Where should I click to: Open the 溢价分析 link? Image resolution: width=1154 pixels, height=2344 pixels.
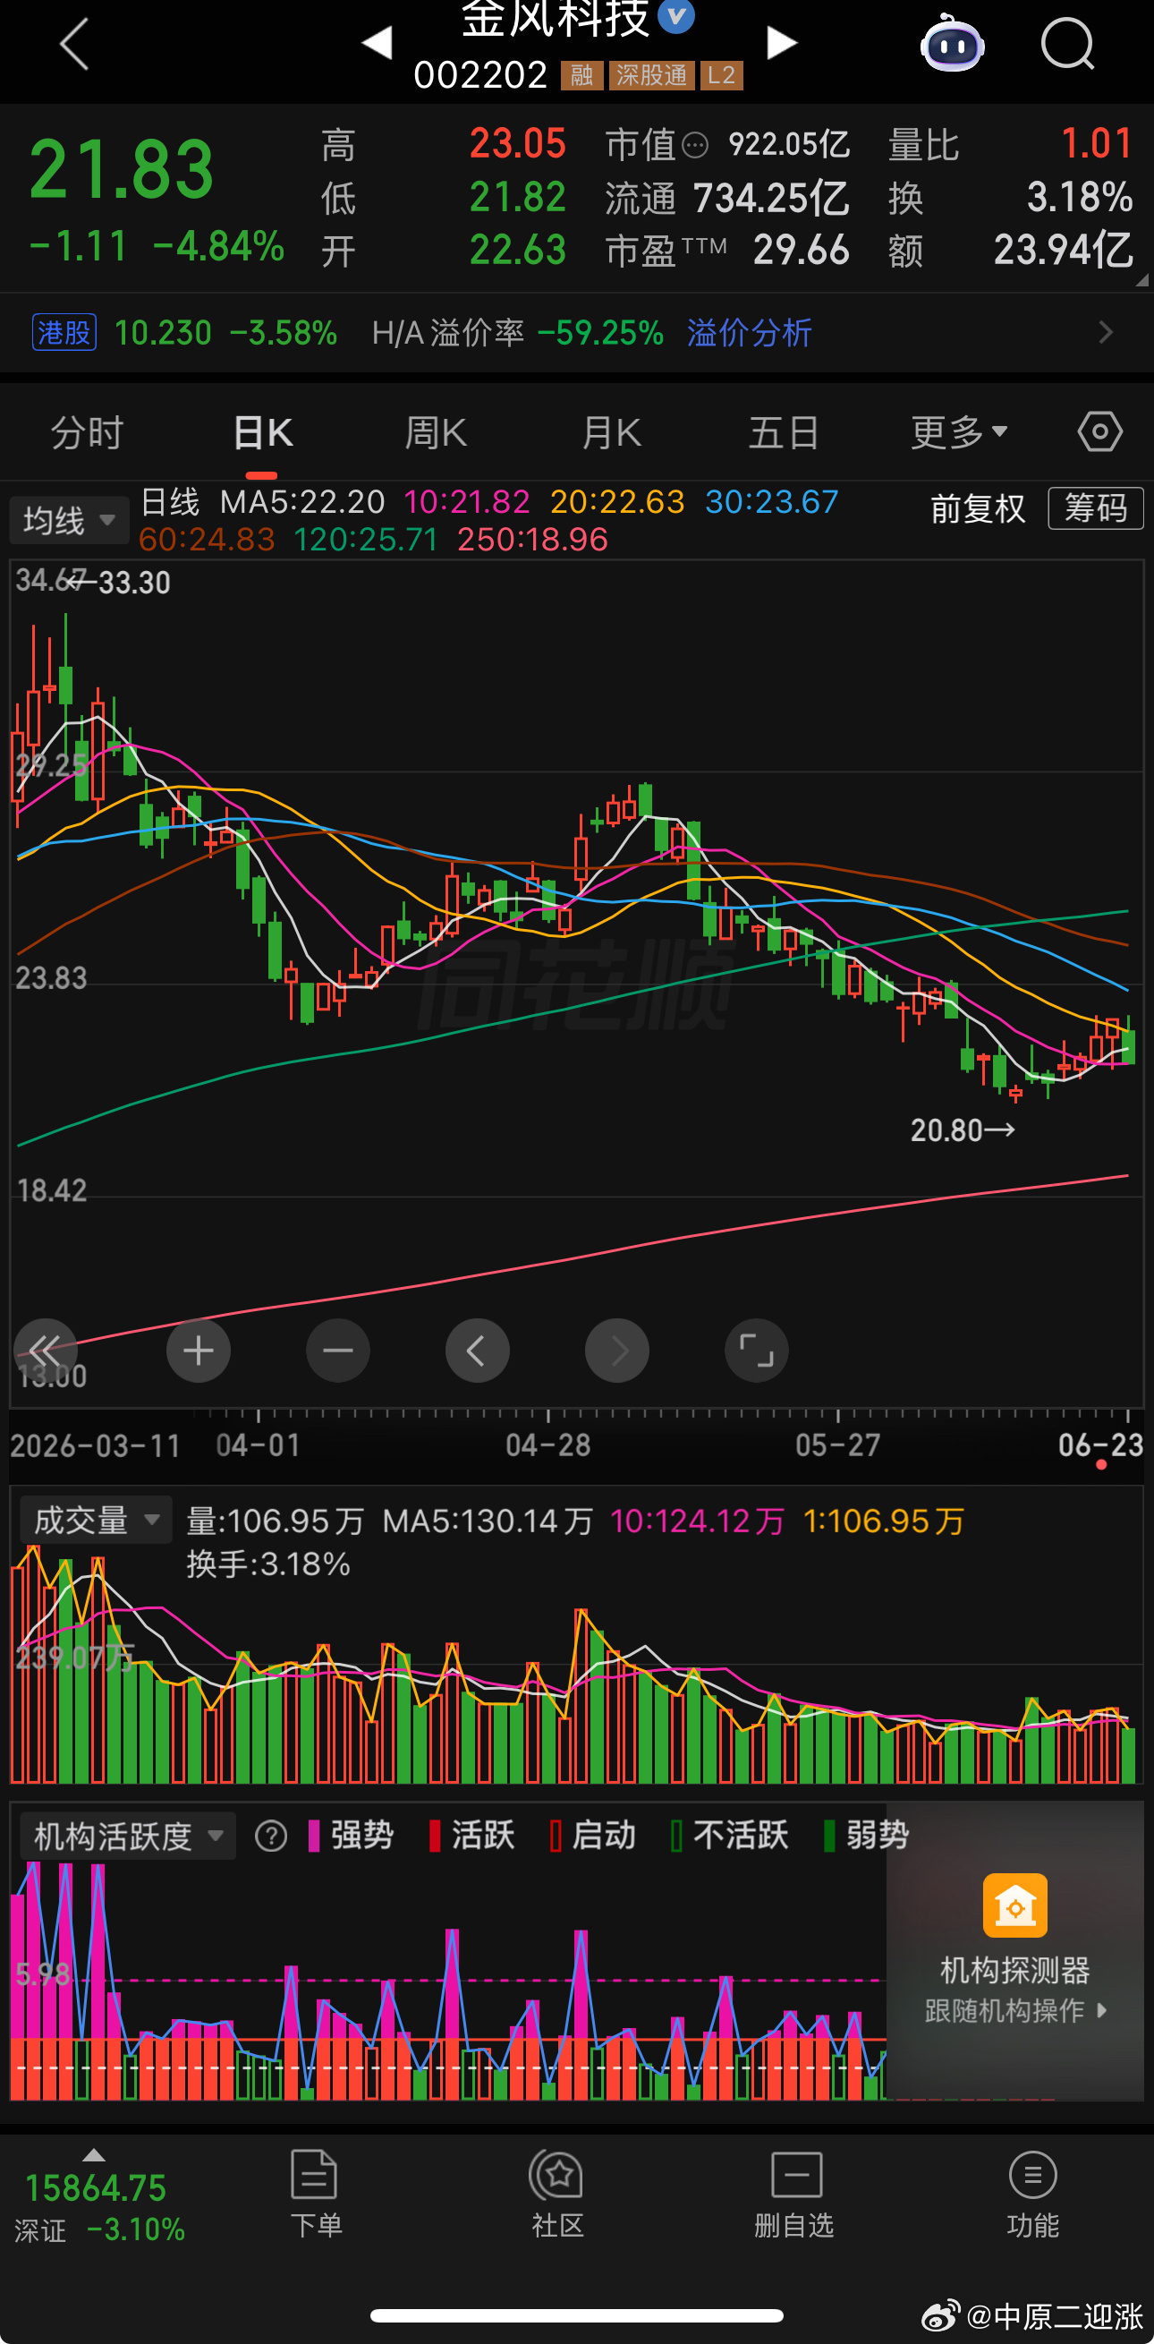point(750,332)
